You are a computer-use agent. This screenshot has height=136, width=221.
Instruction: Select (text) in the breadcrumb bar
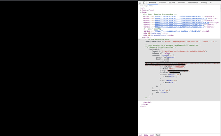[x=158, y=135]
